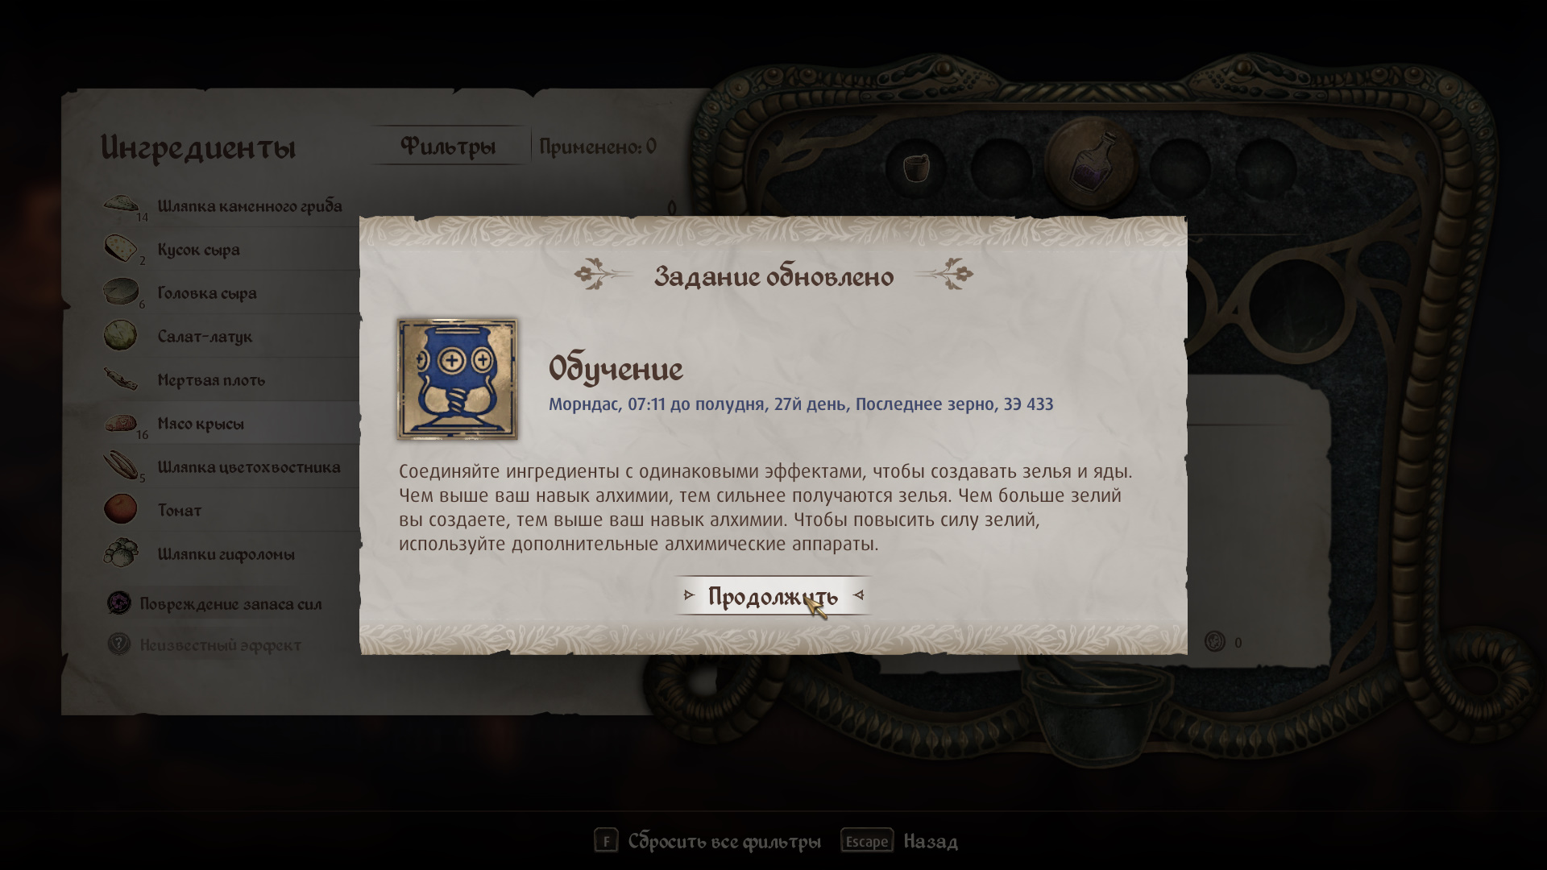1547x870 pixels.
Task: Open the Фильтры panel
Action: click(x=448, y=147)
